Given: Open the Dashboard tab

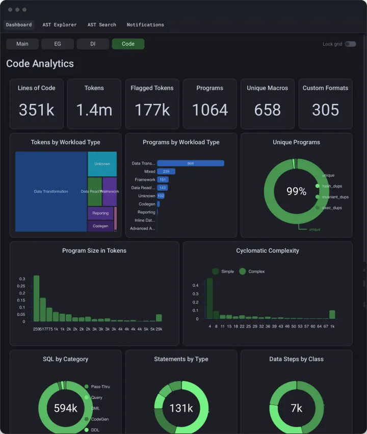Looking at the screenshot, I should point(19,24).
